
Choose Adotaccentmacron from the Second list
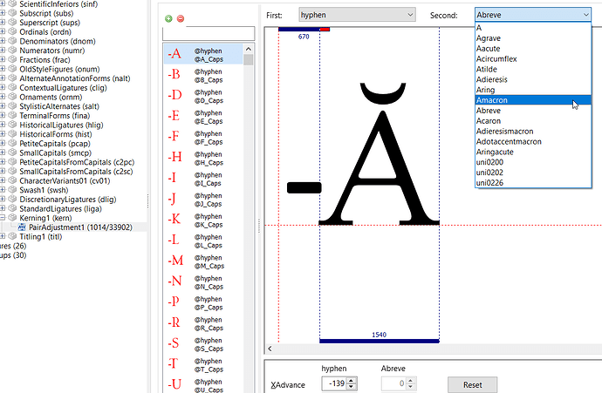(533, 141)
